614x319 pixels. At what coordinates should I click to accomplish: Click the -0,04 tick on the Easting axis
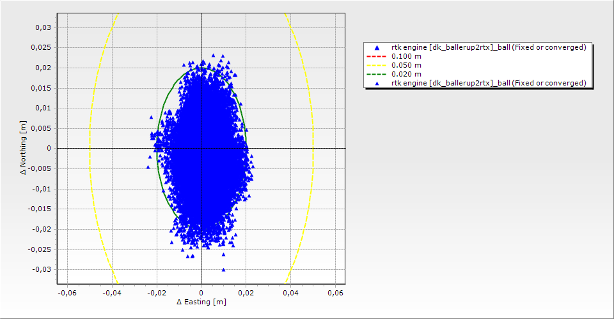[112, 293]
